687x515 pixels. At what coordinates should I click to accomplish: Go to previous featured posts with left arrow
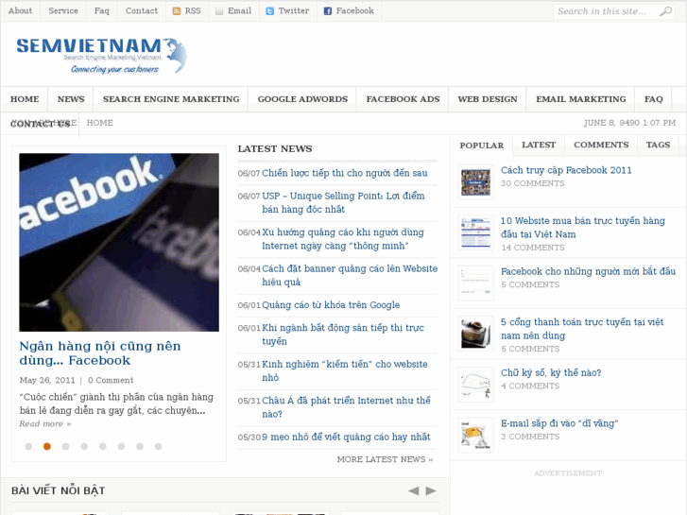coord(414,490)
